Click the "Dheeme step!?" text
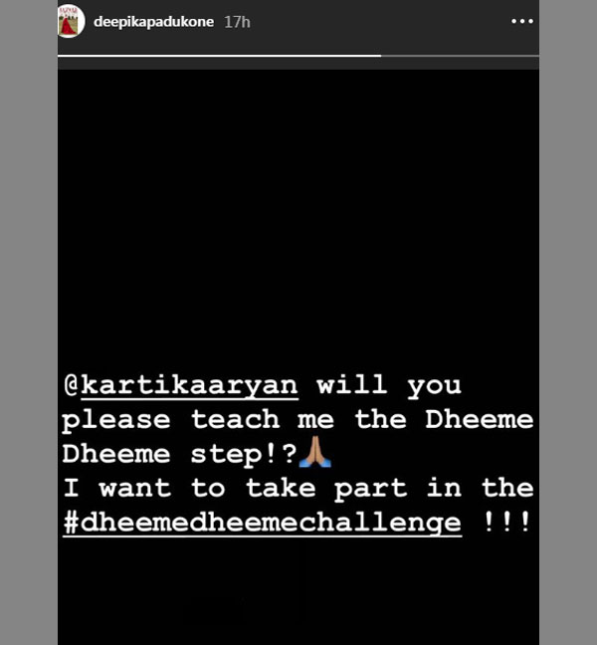The image size is (597, 645). tap(180, 455)
